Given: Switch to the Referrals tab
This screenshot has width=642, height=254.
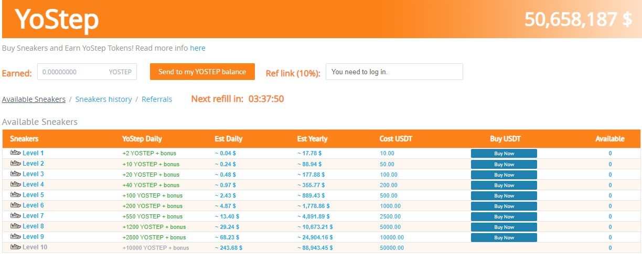Looking at the screenshot, I should pos(157,99).
